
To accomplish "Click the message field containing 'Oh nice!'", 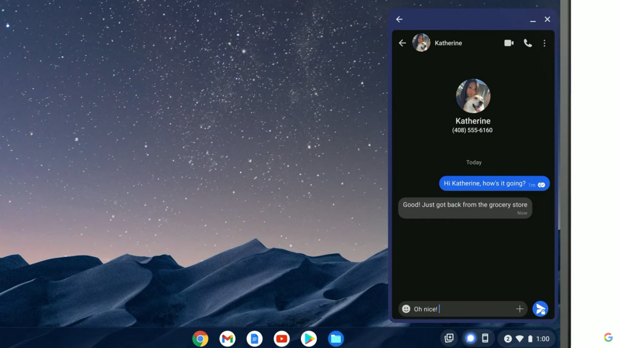I will coord(463,309).
